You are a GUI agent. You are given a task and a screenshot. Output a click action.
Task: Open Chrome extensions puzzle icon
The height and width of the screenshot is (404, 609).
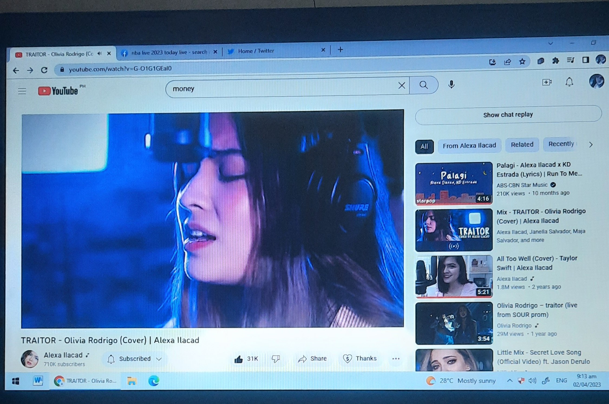coord(555,61)
